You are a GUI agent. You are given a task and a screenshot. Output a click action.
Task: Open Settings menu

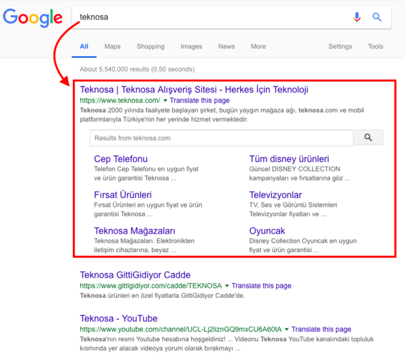340,47
